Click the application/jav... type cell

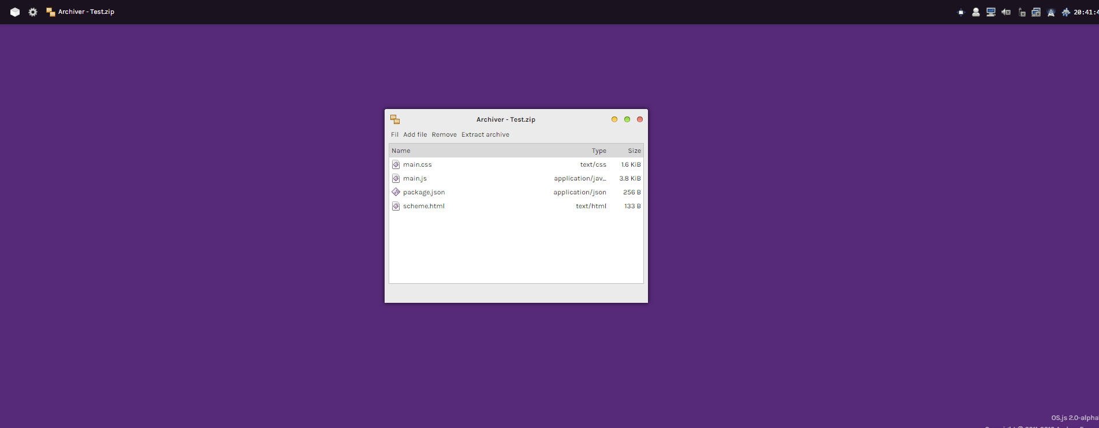580,178
